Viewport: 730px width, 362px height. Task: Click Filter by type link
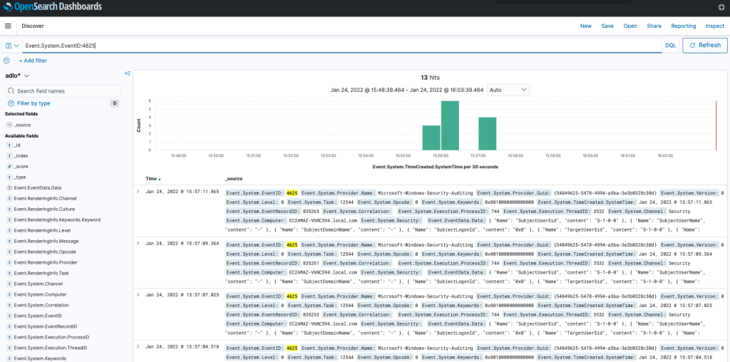[34, 103]
